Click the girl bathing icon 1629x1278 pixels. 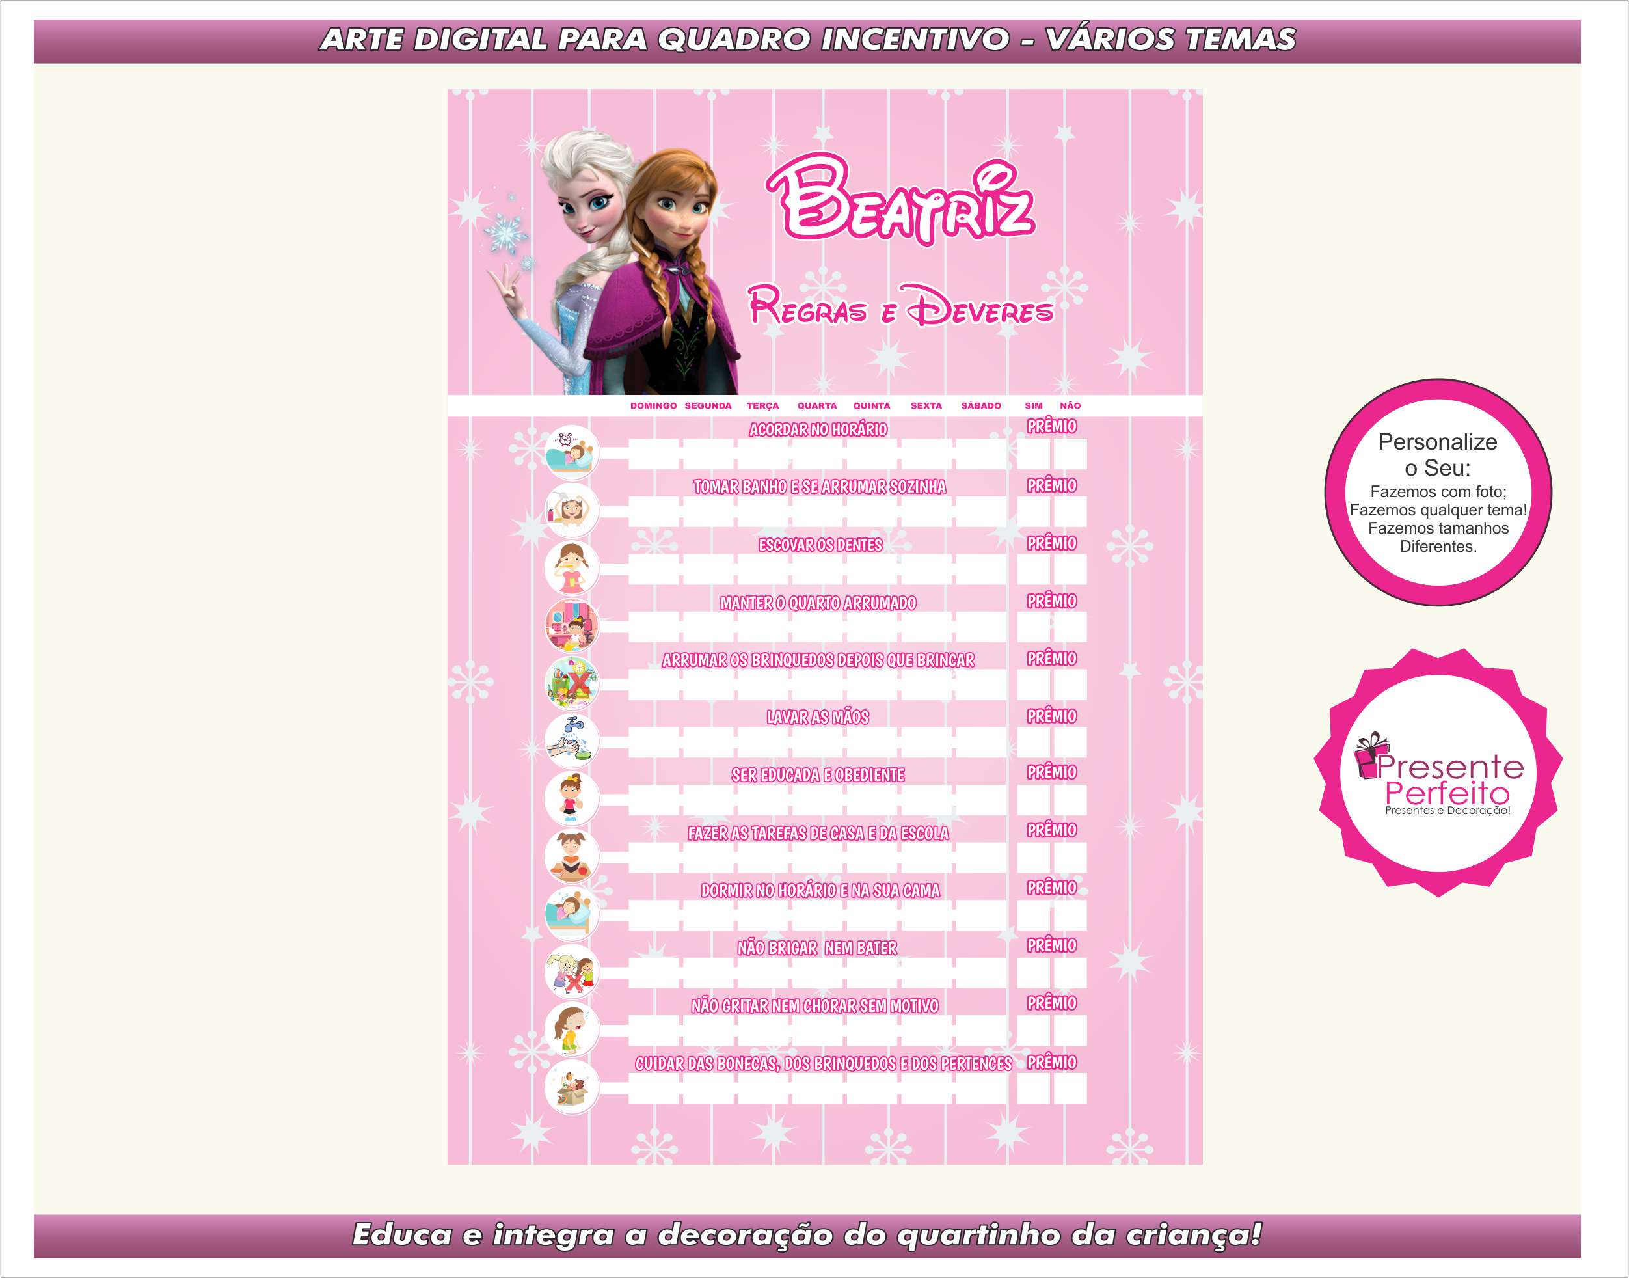pos(571,510)
